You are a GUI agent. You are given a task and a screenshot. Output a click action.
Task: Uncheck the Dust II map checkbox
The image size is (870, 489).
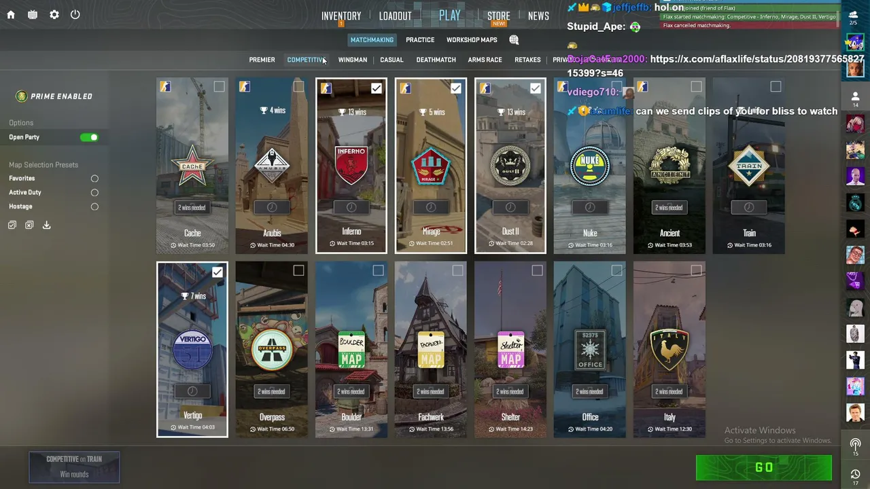(535, 88)
